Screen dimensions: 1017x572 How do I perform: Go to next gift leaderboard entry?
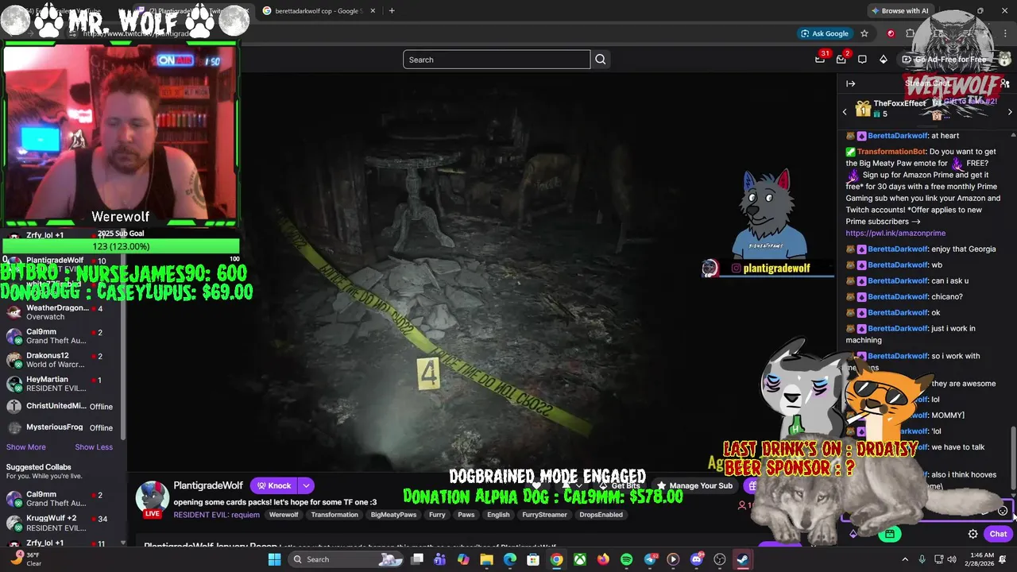(1010, 112)
